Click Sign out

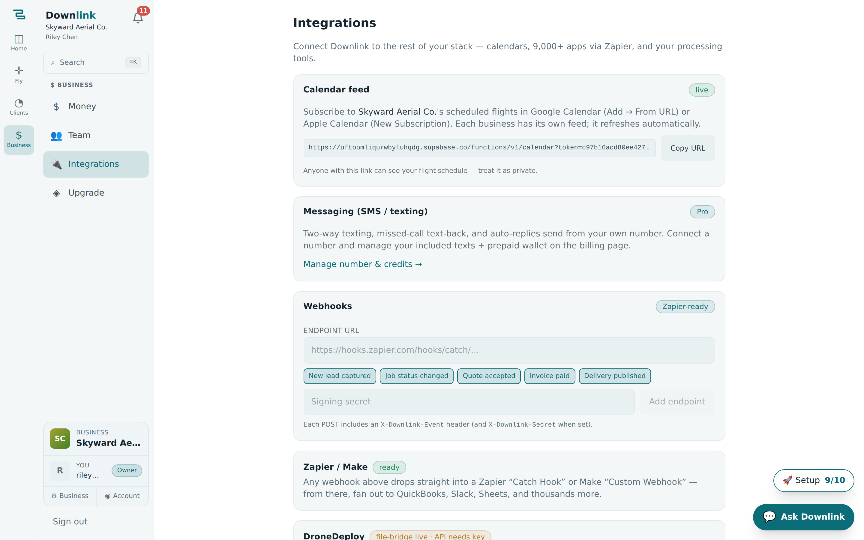click(70, 522)
